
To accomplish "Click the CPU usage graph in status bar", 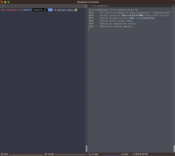I will tap(26, 155).
